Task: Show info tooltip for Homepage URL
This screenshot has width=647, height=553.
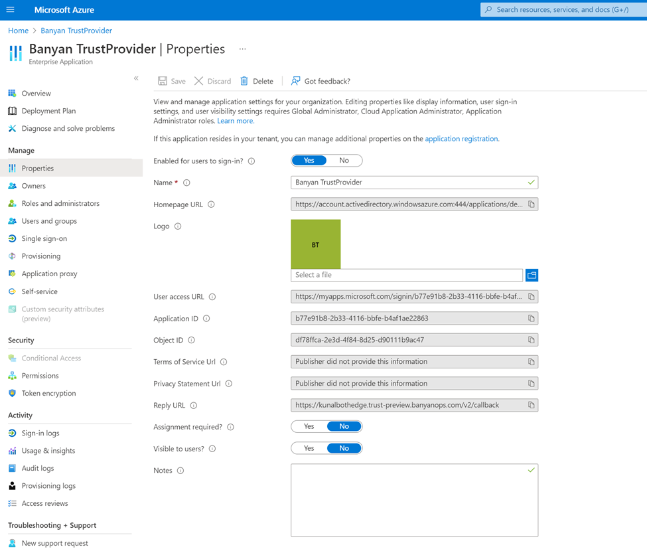Action: [211, 204]
